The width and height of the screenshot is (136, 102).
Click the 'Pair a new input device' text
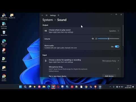click(x=58, y=76)
